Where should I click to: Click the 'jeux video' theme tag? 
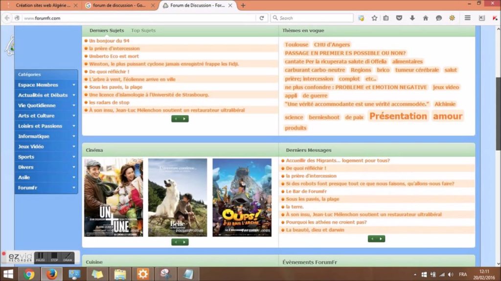tap(446, 87)
